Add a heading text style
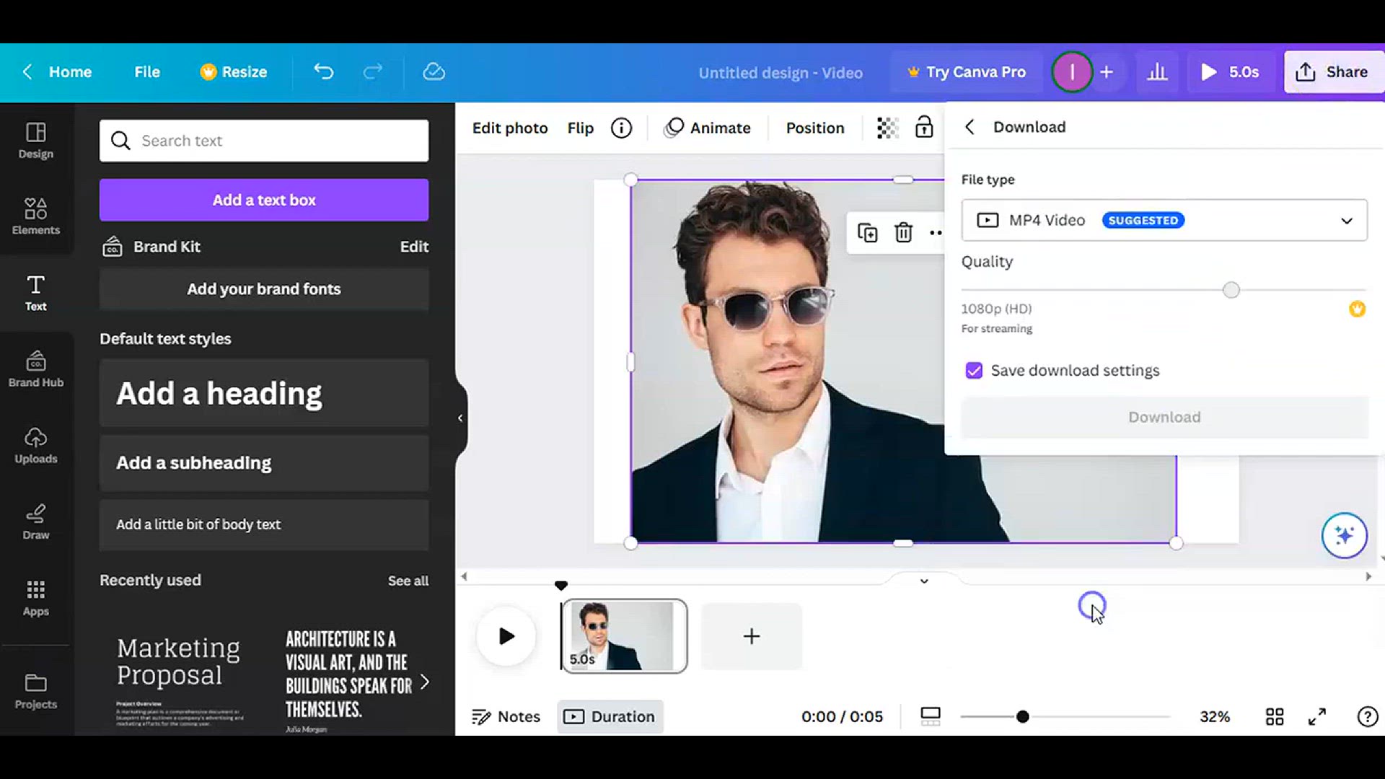This screenshot has height=779, width=1385. click(264, 393)
